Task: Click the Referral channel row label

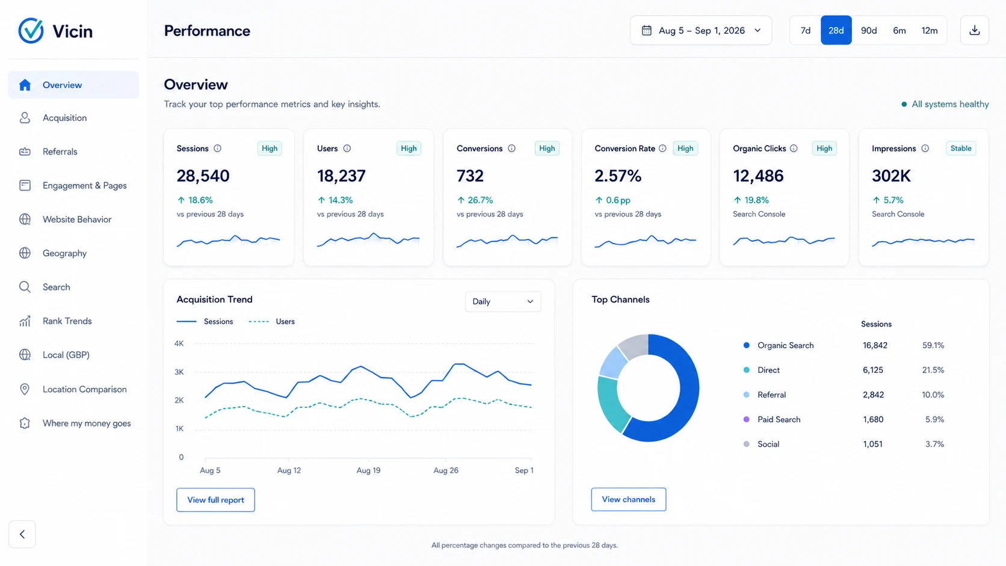Action: tap(772, 395)
